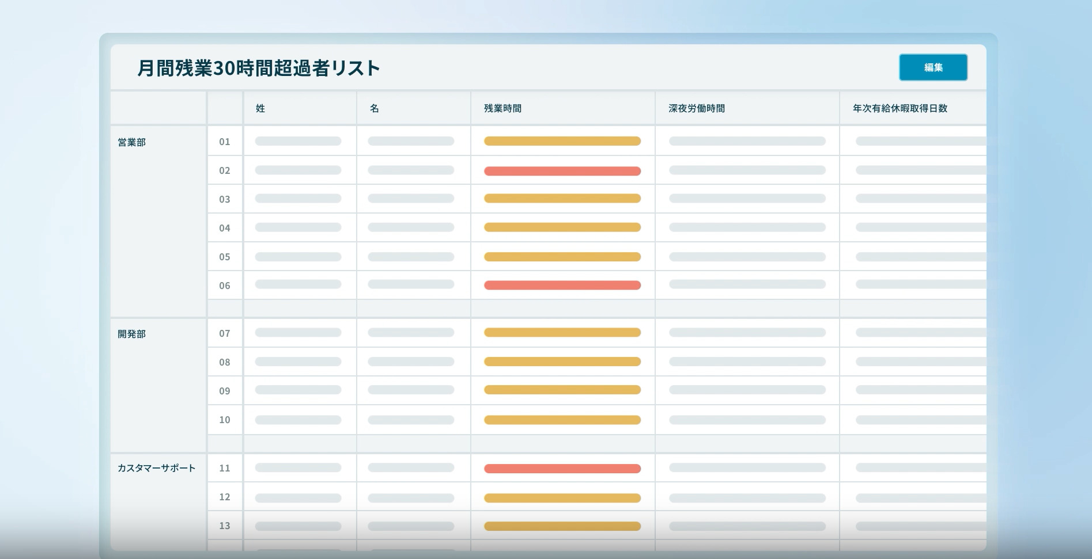Click the 姓 cell of row 05
The image size is (1092, 559).
pyautogui.click(x=298, y=256)
